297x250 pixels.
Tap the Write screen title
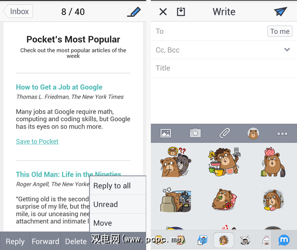tap(224, 12)
